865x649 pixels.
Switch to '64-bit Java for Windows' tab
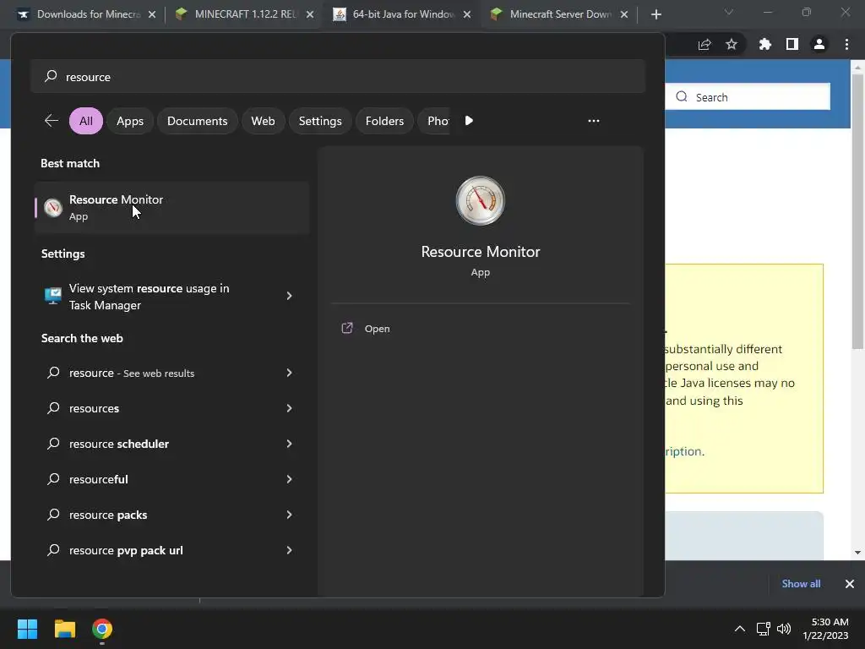point(401,14)
